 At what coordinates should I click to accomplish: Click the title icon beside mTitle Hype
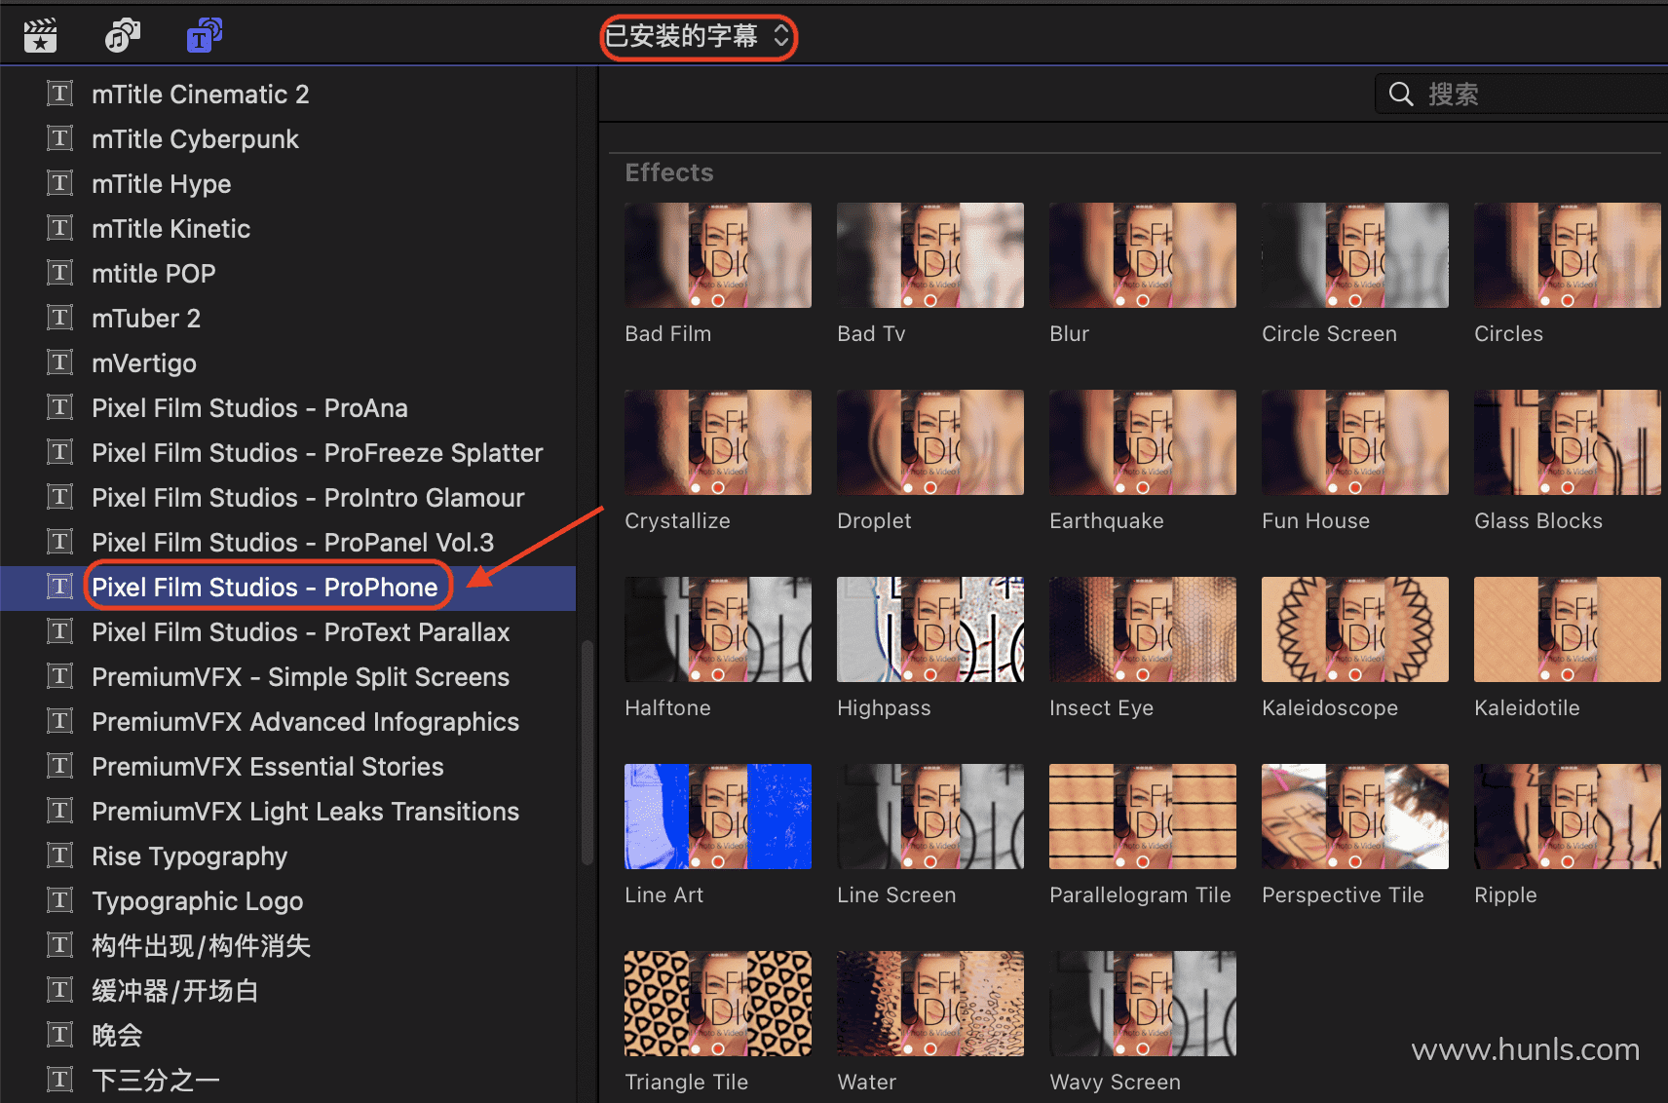coord(60,183)
